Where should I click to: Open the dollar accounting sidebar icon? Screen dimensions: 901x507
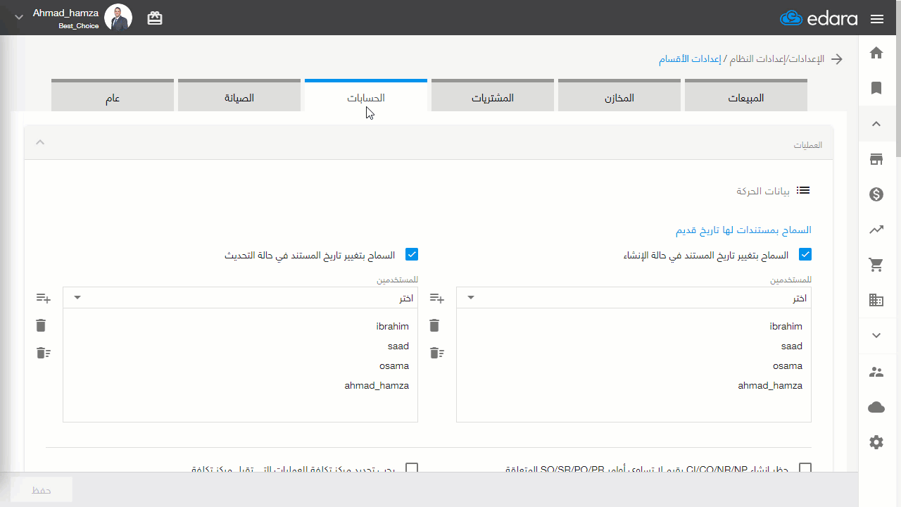876,194
